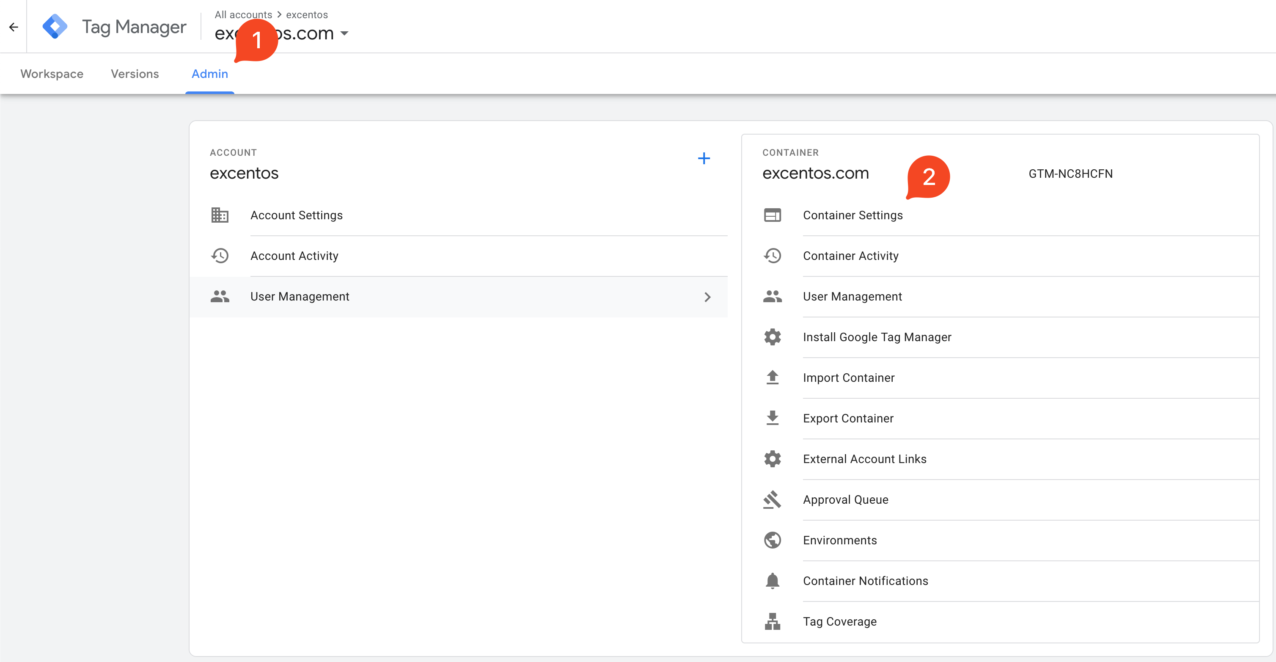Click the excentos.com container name heading
1276x662 pixels.
[815, 173]
